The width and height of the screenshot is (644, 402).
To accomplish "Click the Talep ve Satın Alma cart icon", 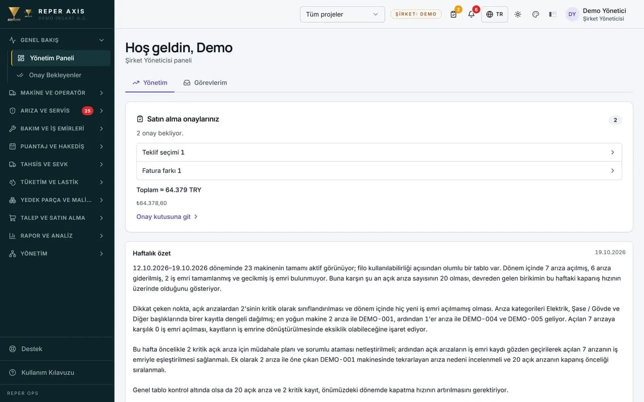I will (13, 218).
